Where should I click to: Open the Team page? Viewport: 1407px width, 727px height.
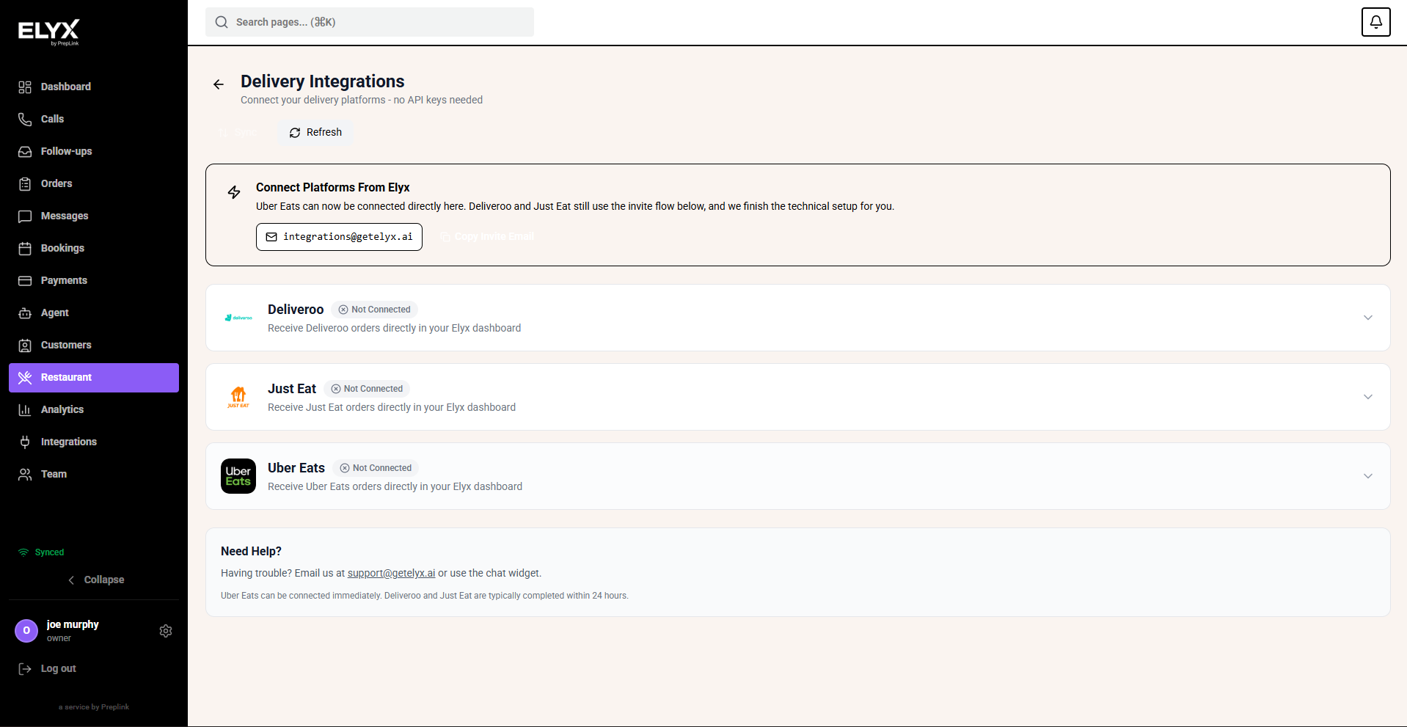94,475
